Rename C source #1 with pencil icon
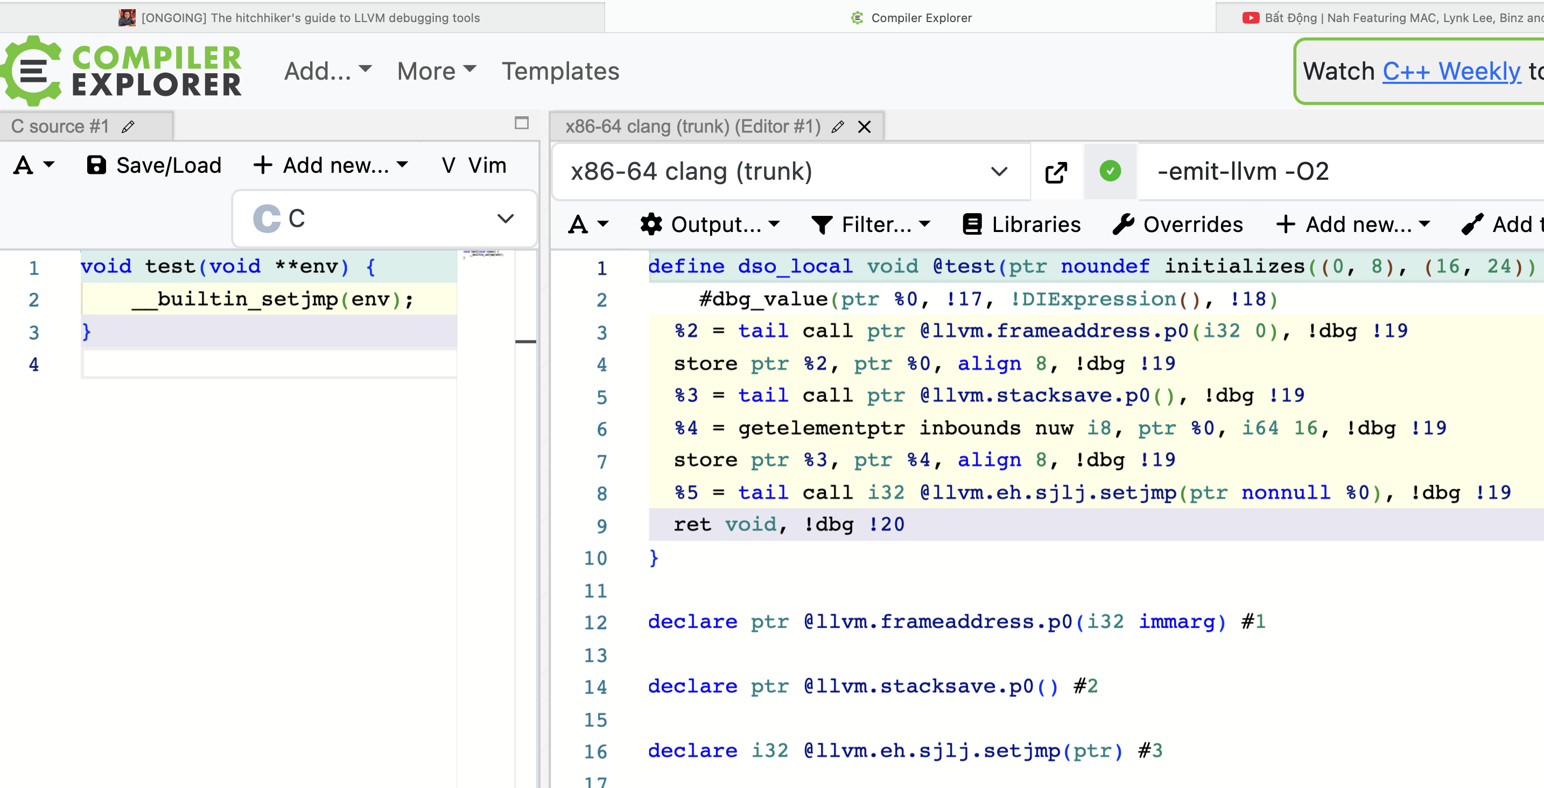This screenshot has height=788, width=1544. [128, 126]
